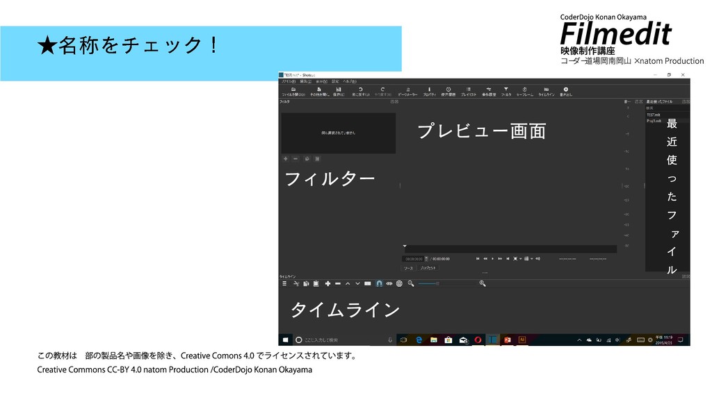This screenshot has height=400, width=712.
Task: Click the taskbar search box
Action: pyautogui.click(x=344, y=340)
